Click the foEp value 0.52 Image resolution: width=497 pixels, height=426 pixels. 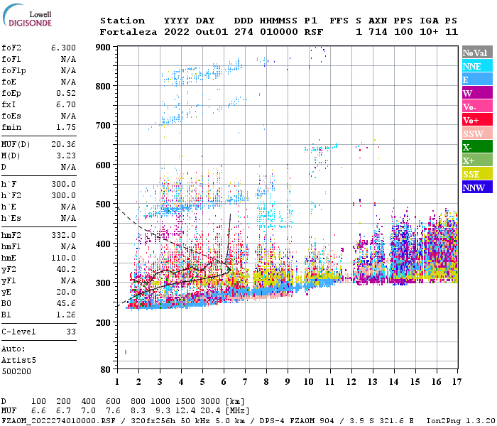coord(66,93)
